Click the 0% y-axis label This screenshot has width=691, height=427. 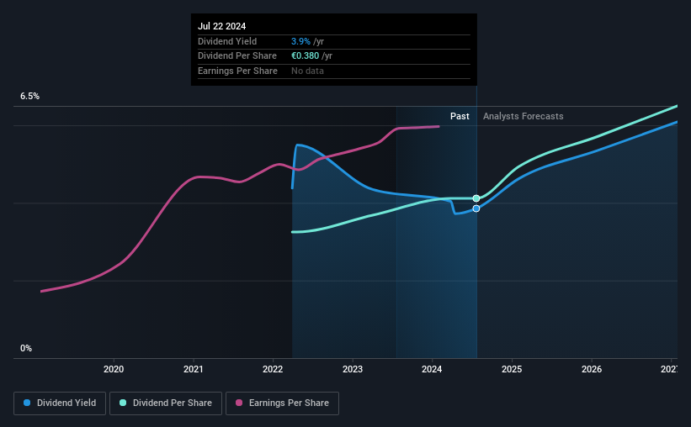[26, 349]
